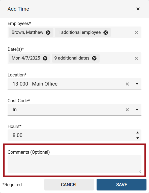Clear all selected employees
This screenshot has width=149, height=193.
[136, 33]
